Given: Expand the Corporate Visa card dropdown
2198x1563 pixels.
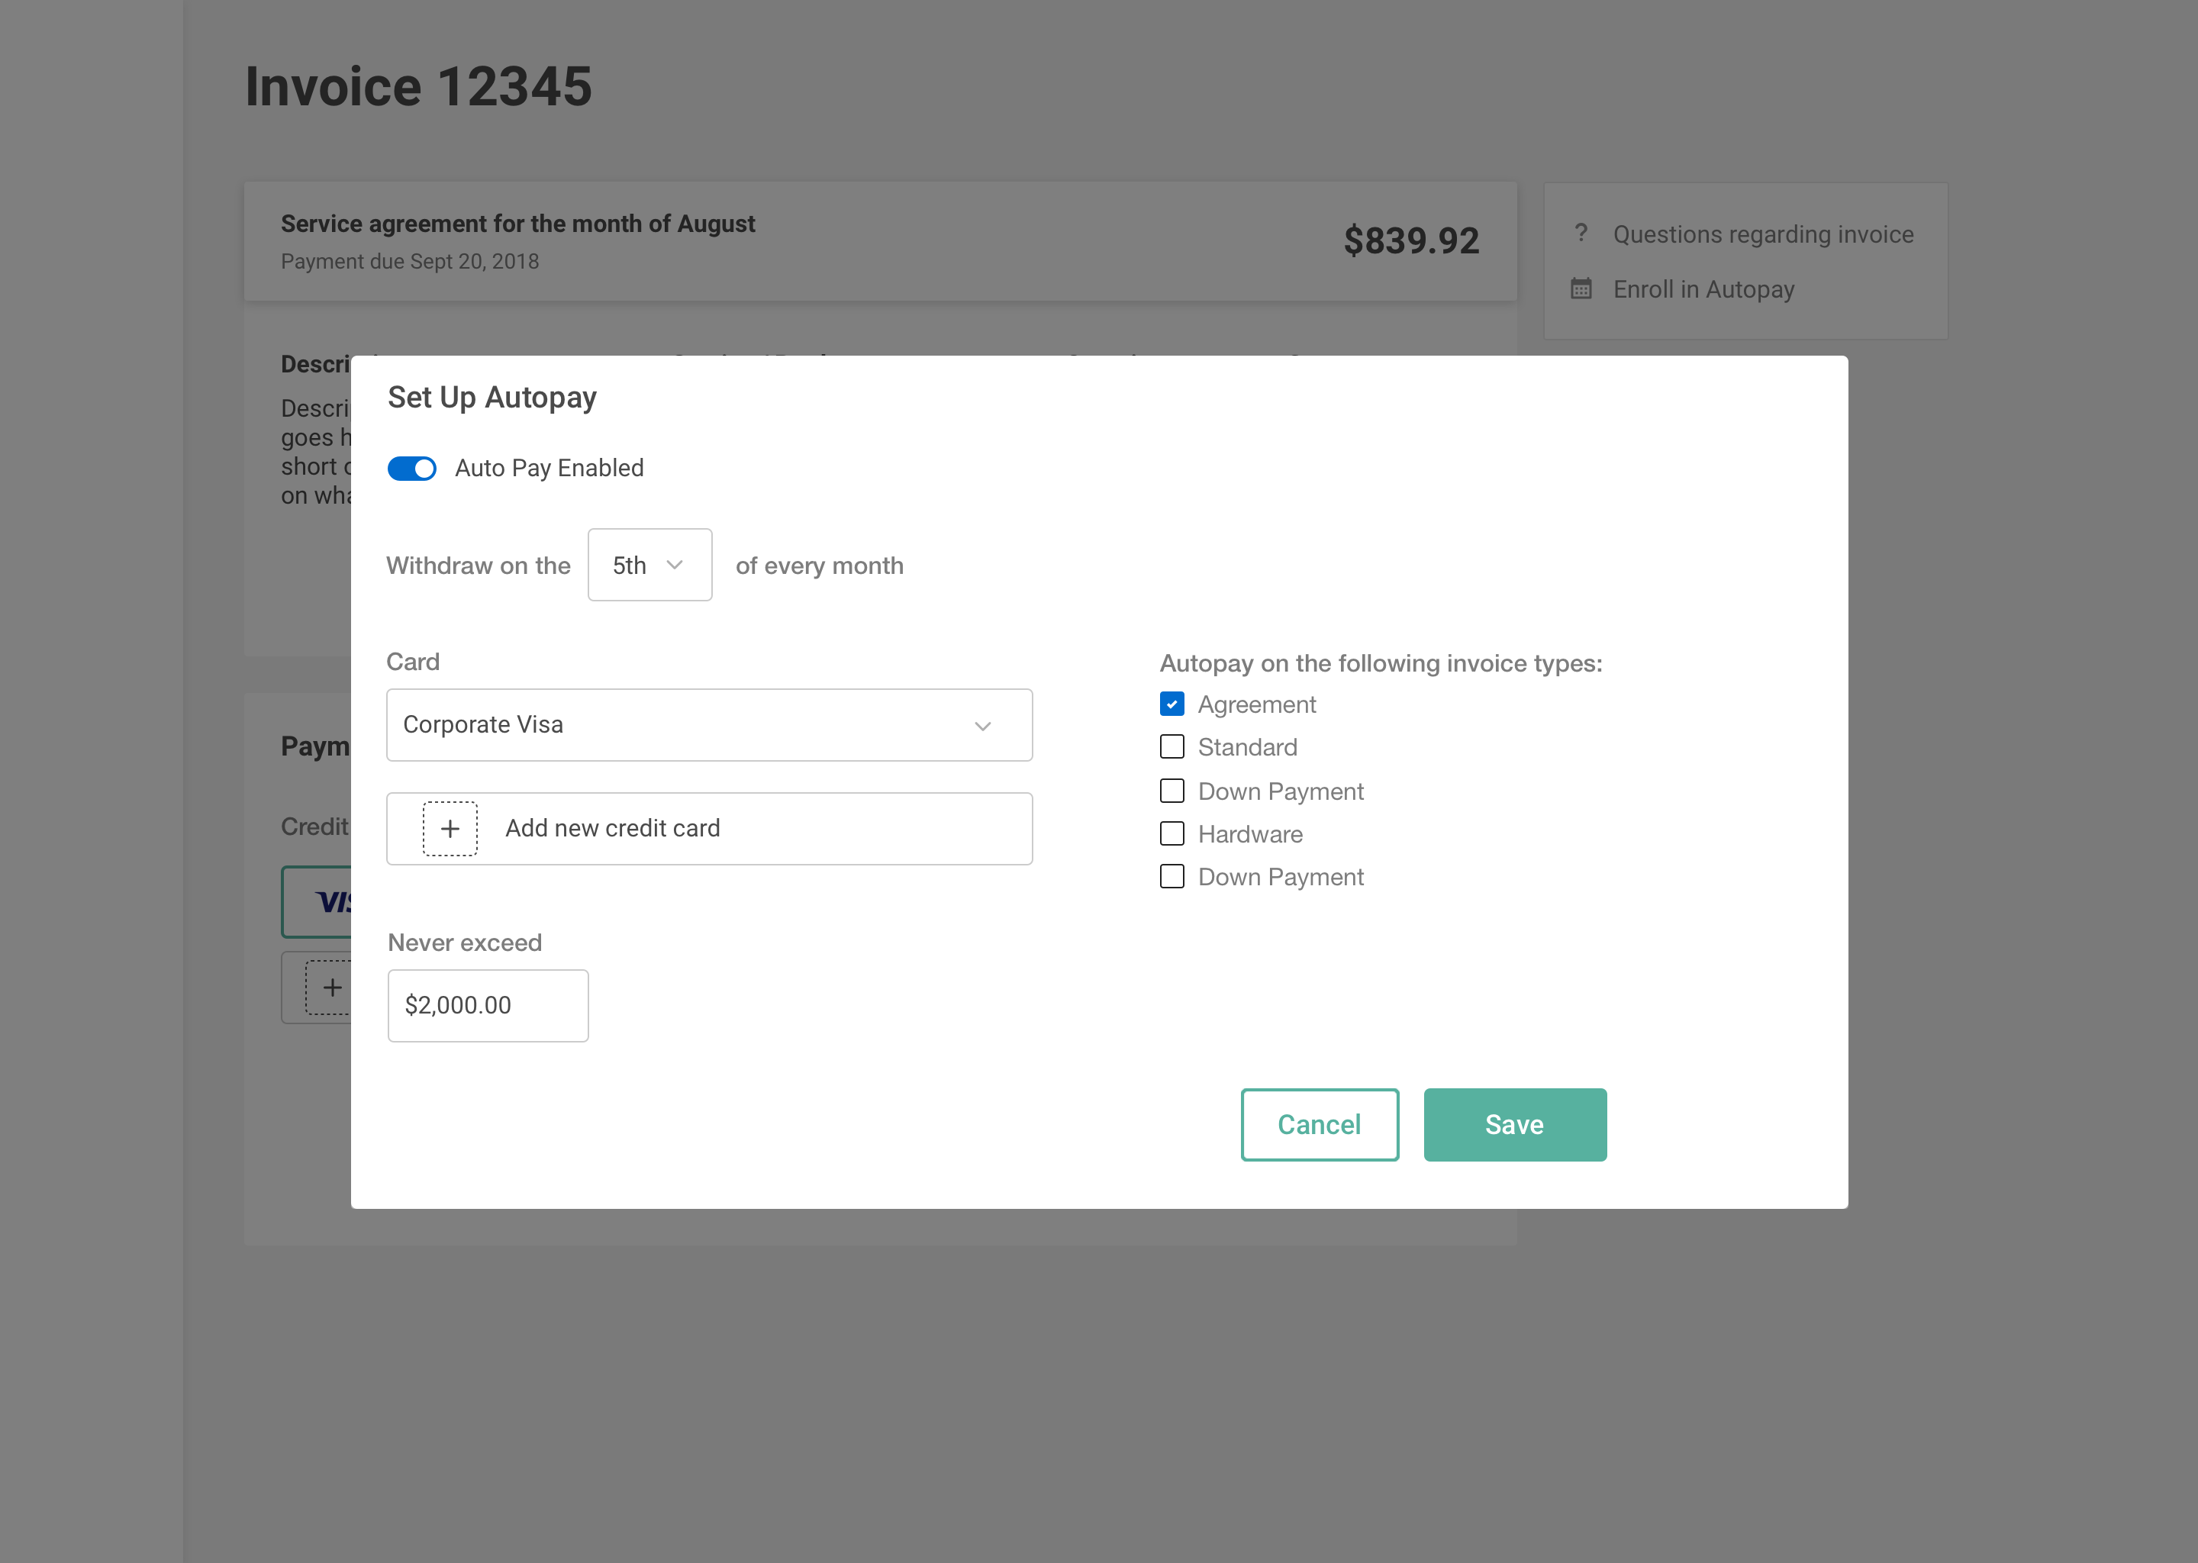Looking at the screenshot, I should tap(709, 725).
